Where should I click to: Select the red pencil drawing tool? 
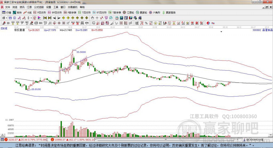coord(4,23)
